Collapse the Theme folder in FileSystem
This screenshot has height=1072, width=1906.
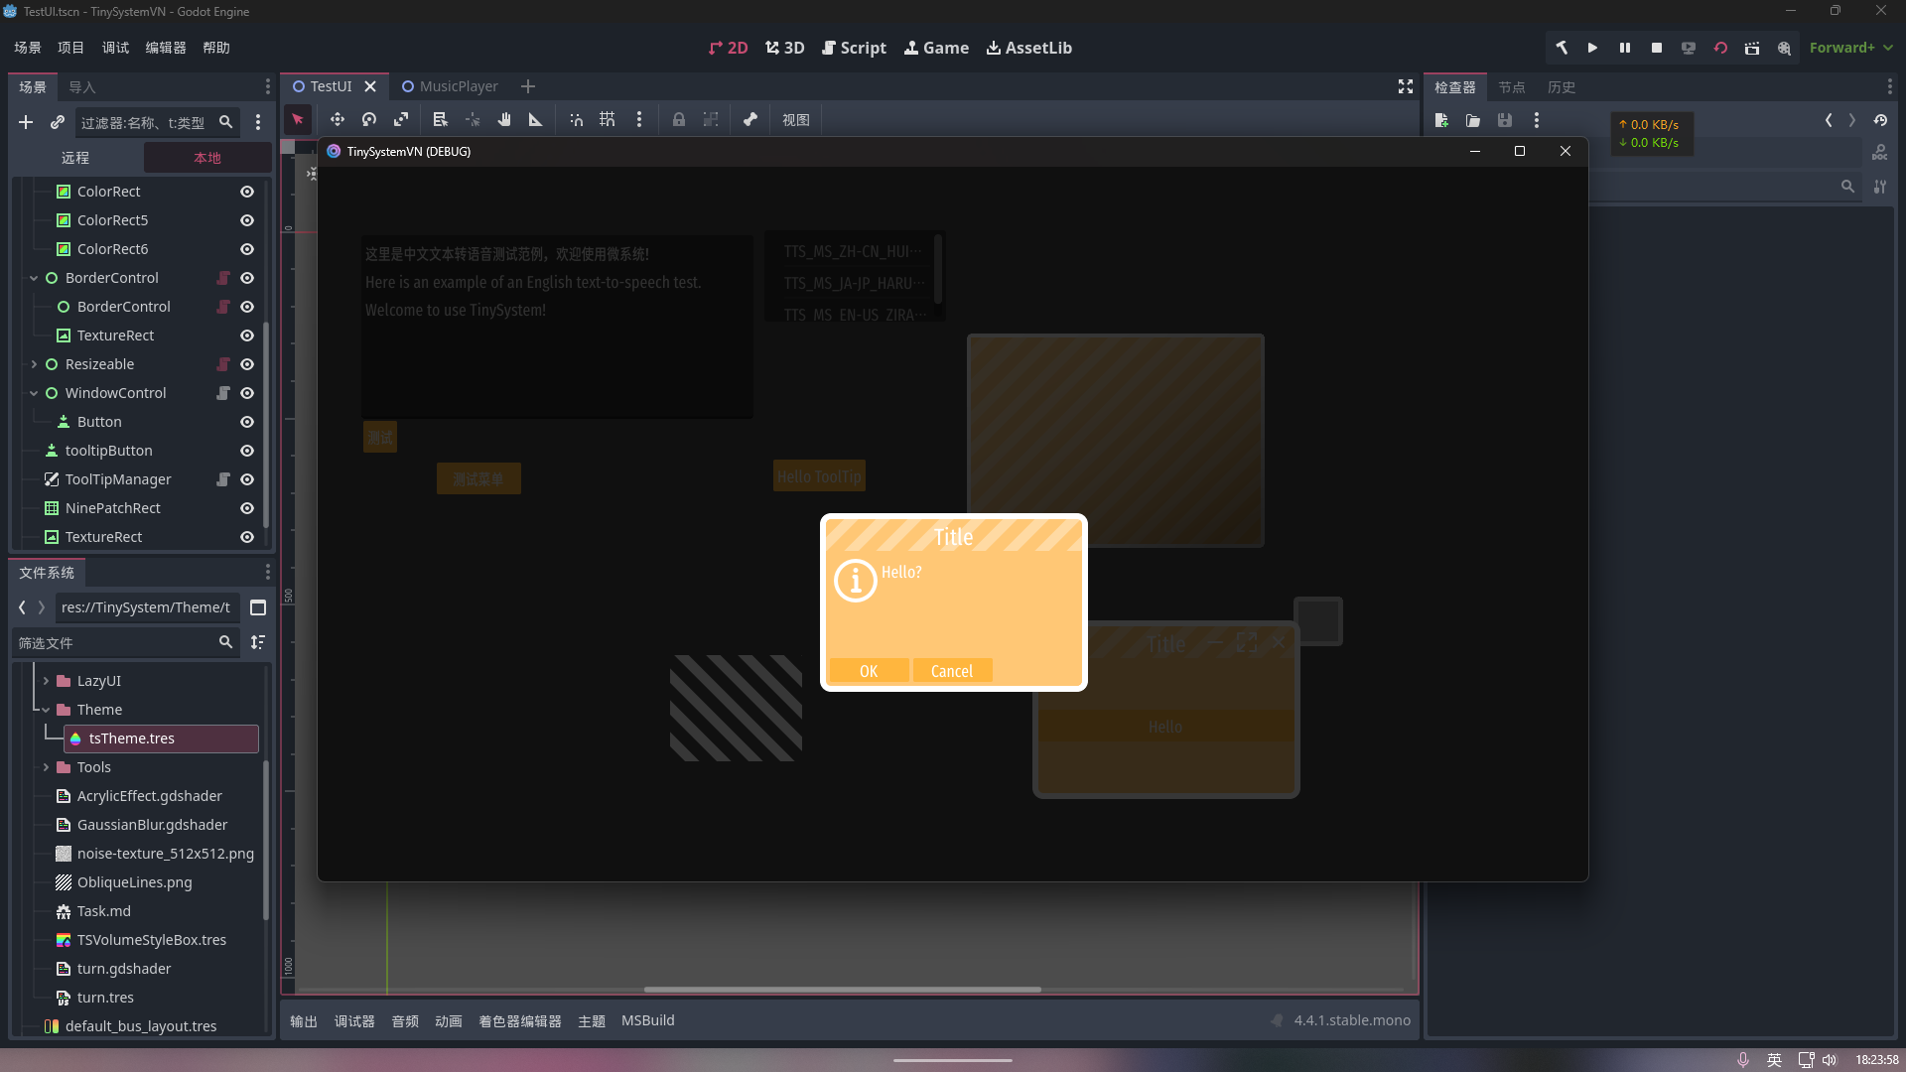45,709
